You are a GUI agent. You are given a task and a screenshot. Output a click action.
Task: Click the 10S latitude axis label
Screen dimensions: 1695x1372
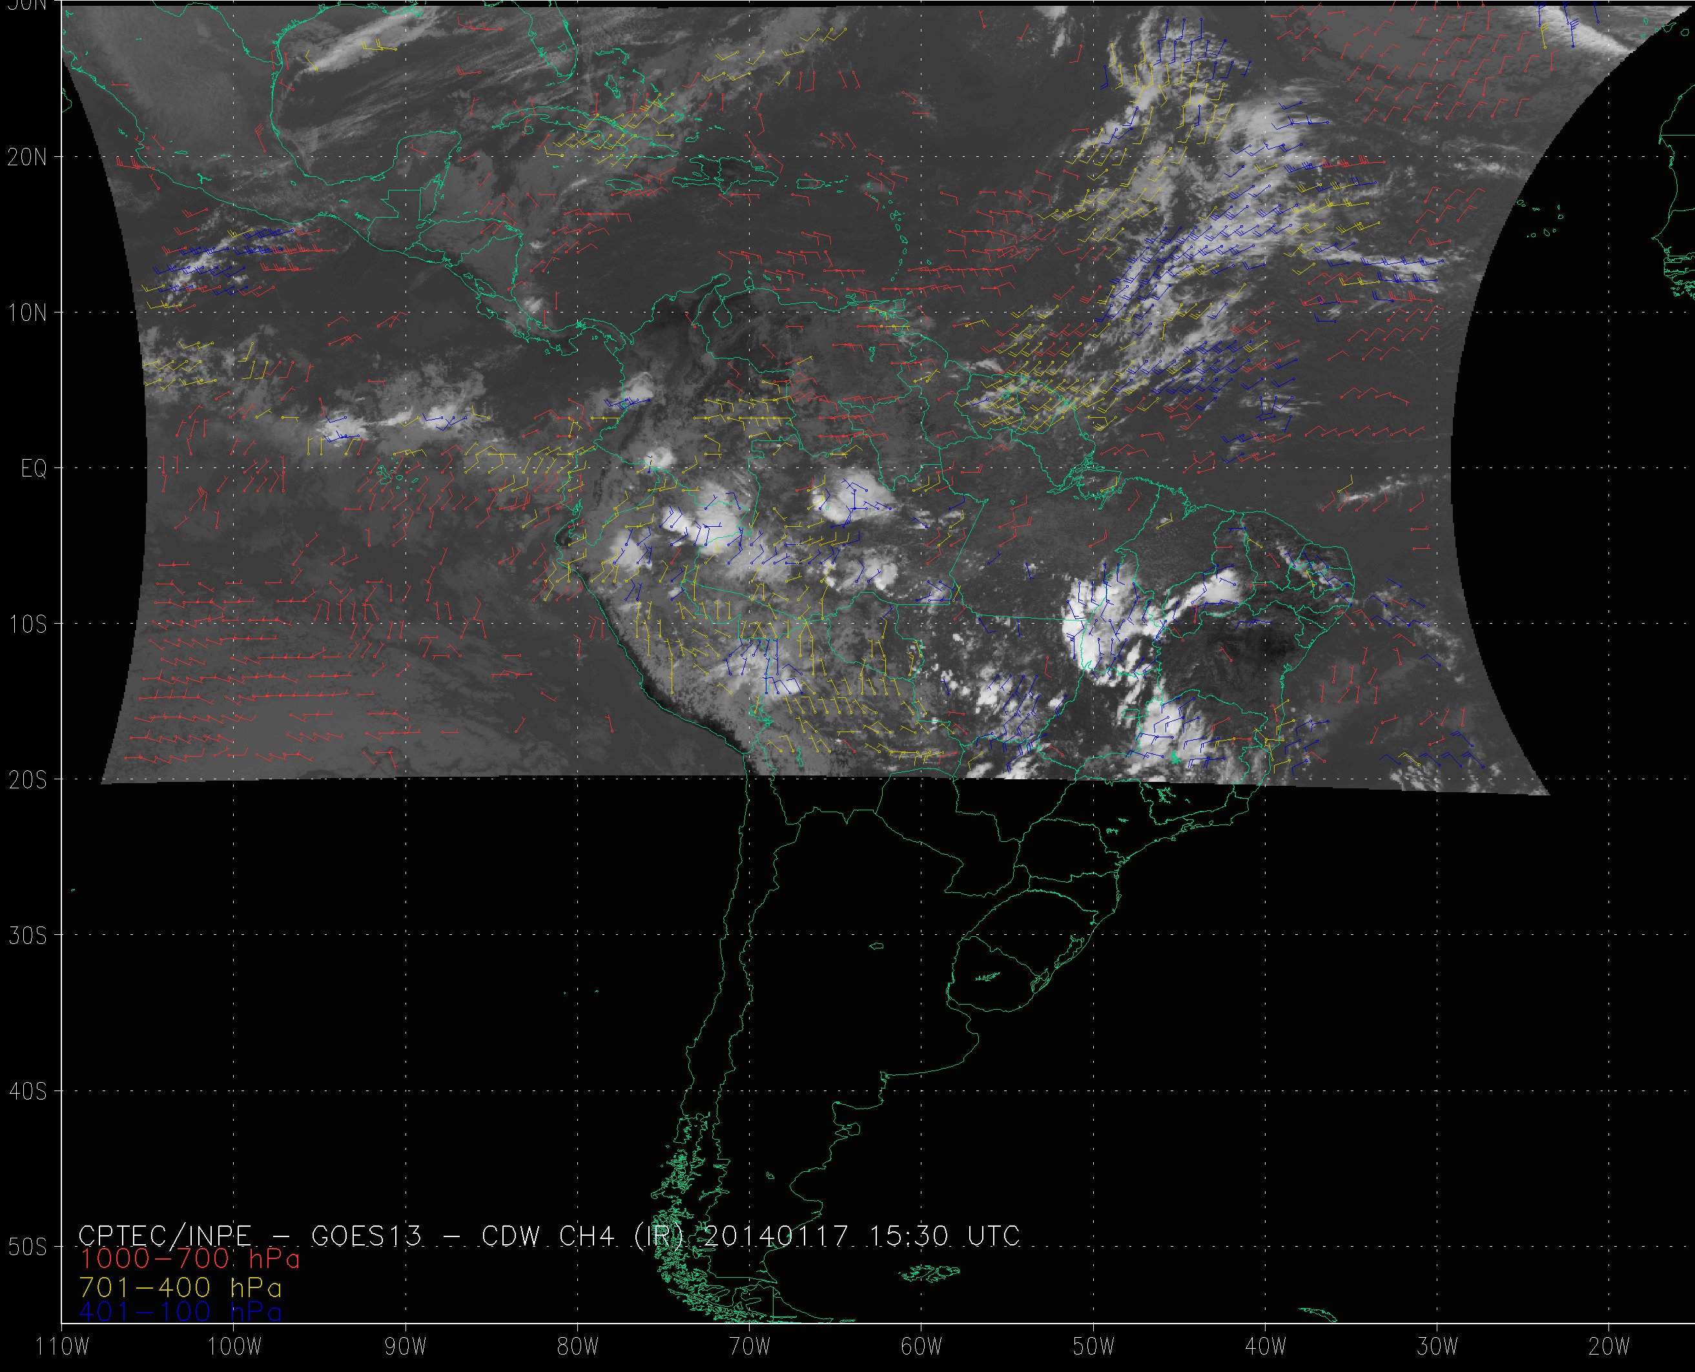point(27,624)
